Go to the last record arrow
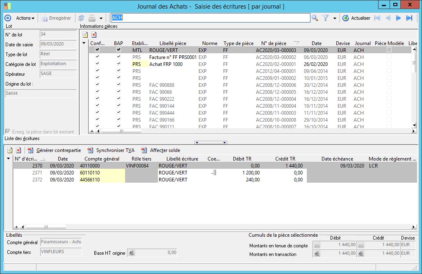Viewport: 422px width, 274px height. tap(409, 18)
